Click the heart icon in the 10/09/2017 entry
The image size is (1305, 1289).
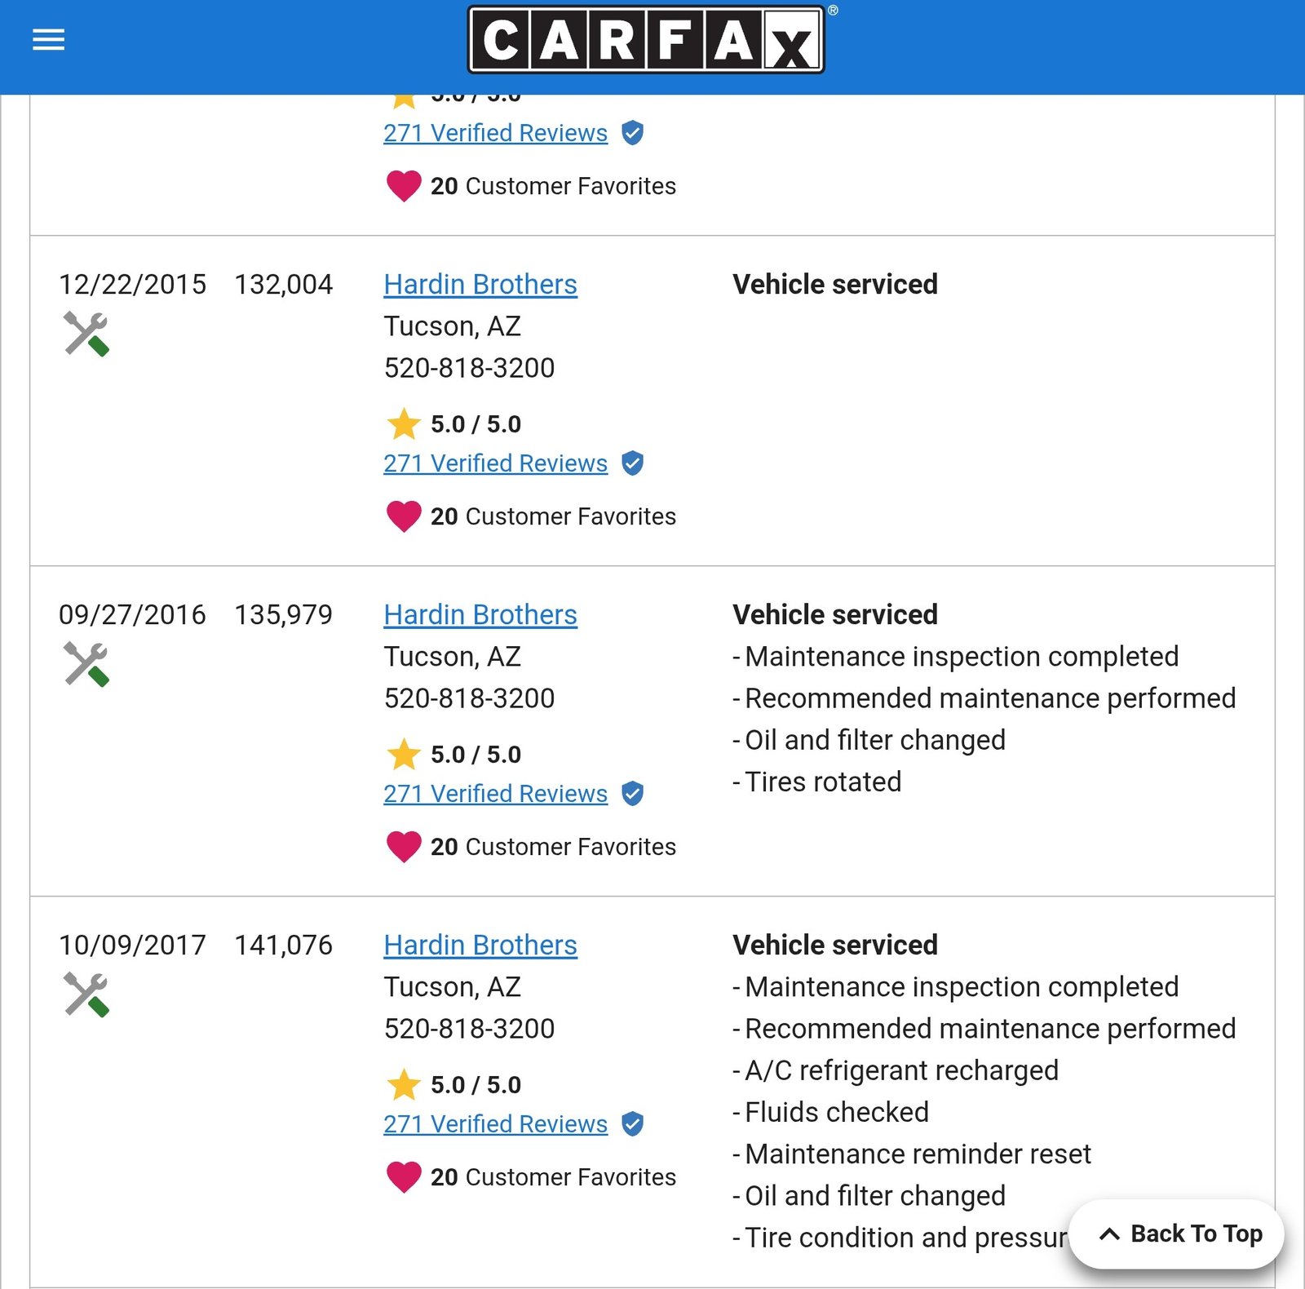(404, 1177)
